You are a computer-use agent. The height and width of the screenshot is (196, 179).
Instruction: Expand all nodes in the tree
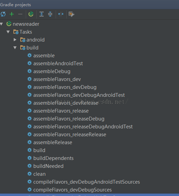pyautogui.click(x=42, y=14)
